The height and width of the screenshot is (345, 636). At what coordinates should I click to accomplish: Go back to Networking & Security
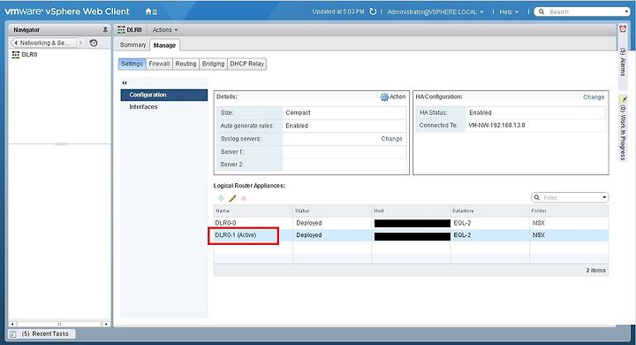tap(44, 42)
